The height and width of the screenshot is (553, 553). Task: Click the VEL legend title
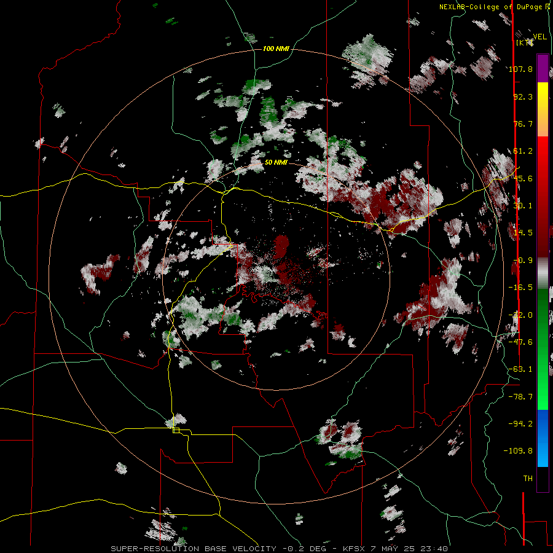point(540,36)
